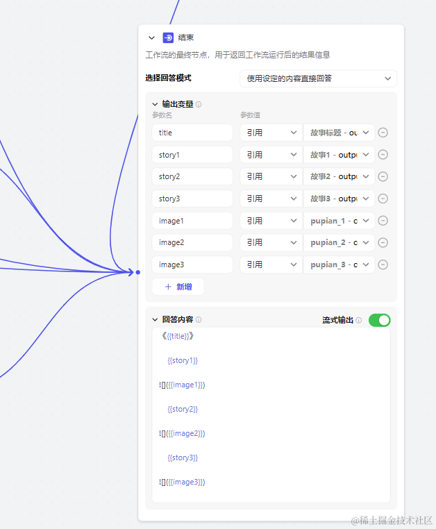436x529 pixels.
Task: Remove the title output variable row
Action: [x=383, y=133]
